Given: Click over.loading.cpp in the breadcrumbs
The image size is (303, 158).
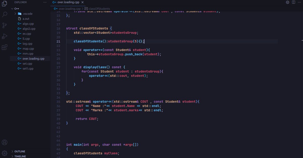Looking at the screenshot, I should (x=70, y=9).
